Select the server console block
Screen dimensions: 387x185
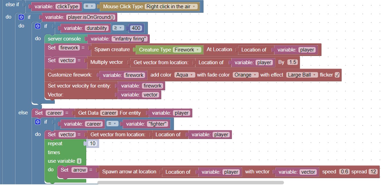(64, 39)
